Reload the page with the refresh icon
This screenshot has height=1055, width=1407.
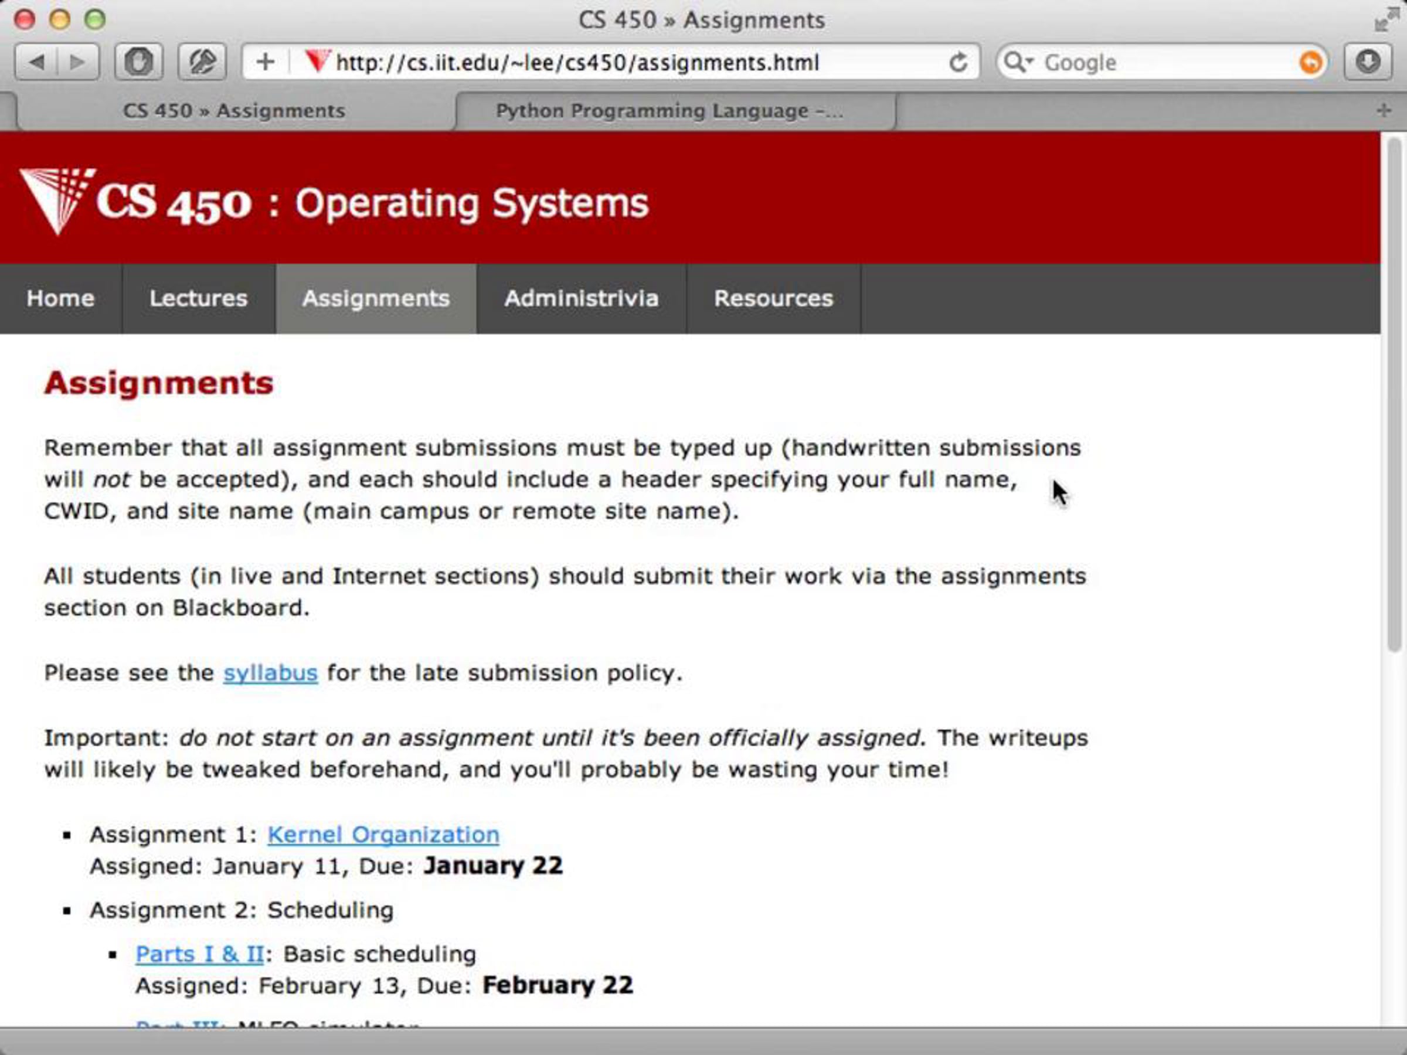coord(958,62)
